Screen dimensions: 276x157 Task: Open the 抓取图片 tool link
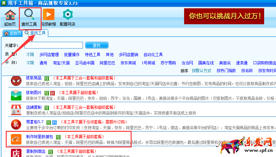34,93
